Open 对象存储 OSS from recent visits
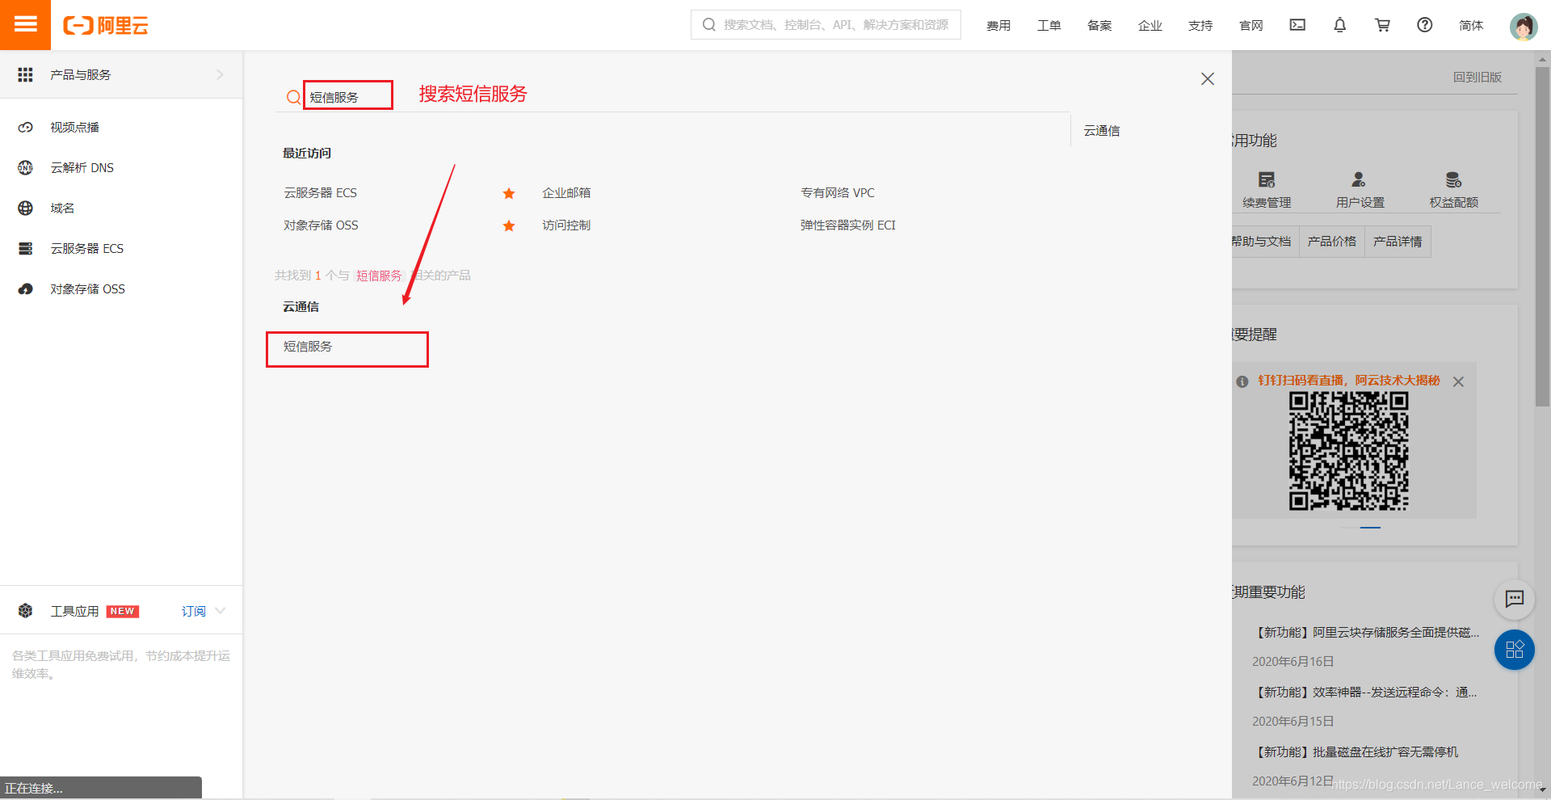Viewport: 1551px width, 800px height. pyautogui.click(x=321, y=225)
